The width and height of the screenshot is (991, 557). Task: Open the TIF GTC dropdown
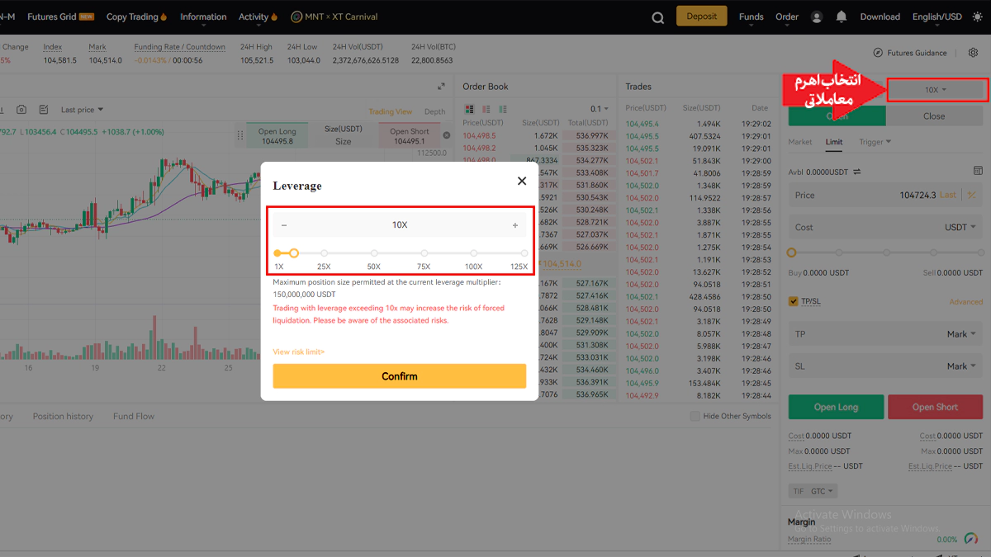(x=813, y=491)
